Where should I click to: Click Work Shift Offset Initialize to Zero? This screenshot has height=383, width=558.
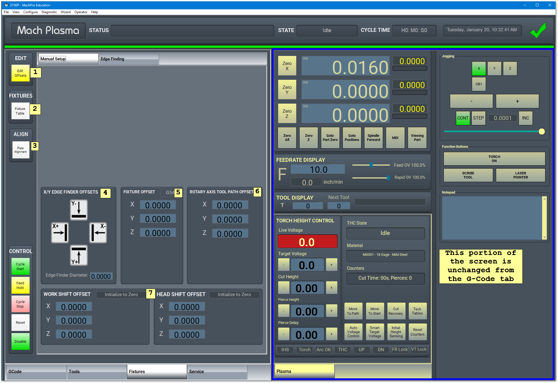121,295
